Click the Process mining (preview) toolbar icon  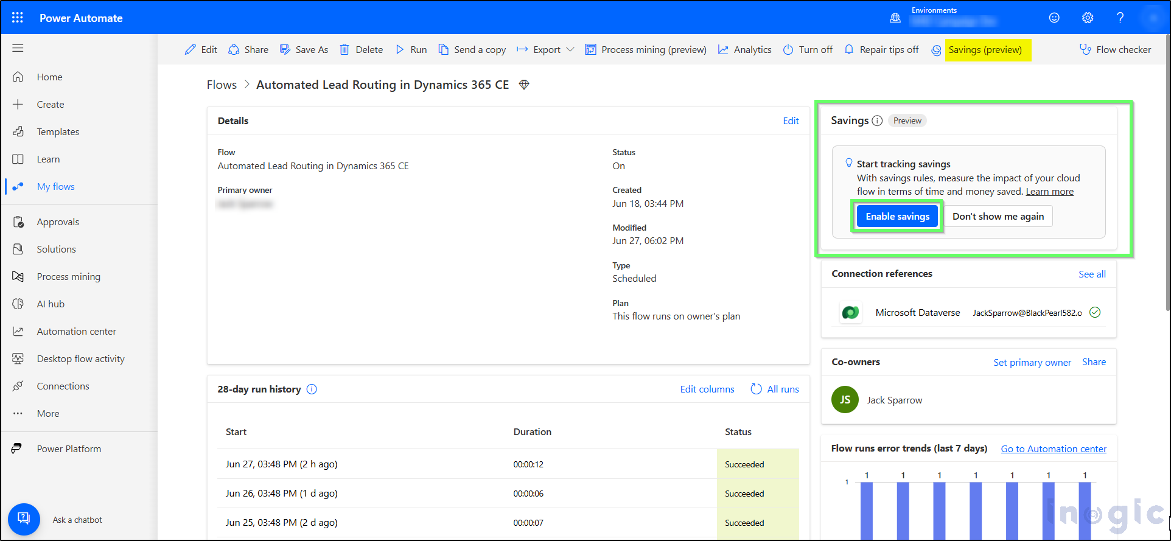pyautogui.click(x=590, y=49)
